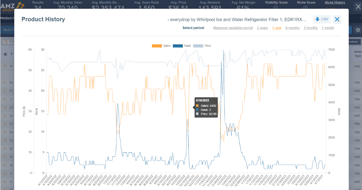
Task: Unstar the product row labeled 29
Action: (x=4, y=82)
